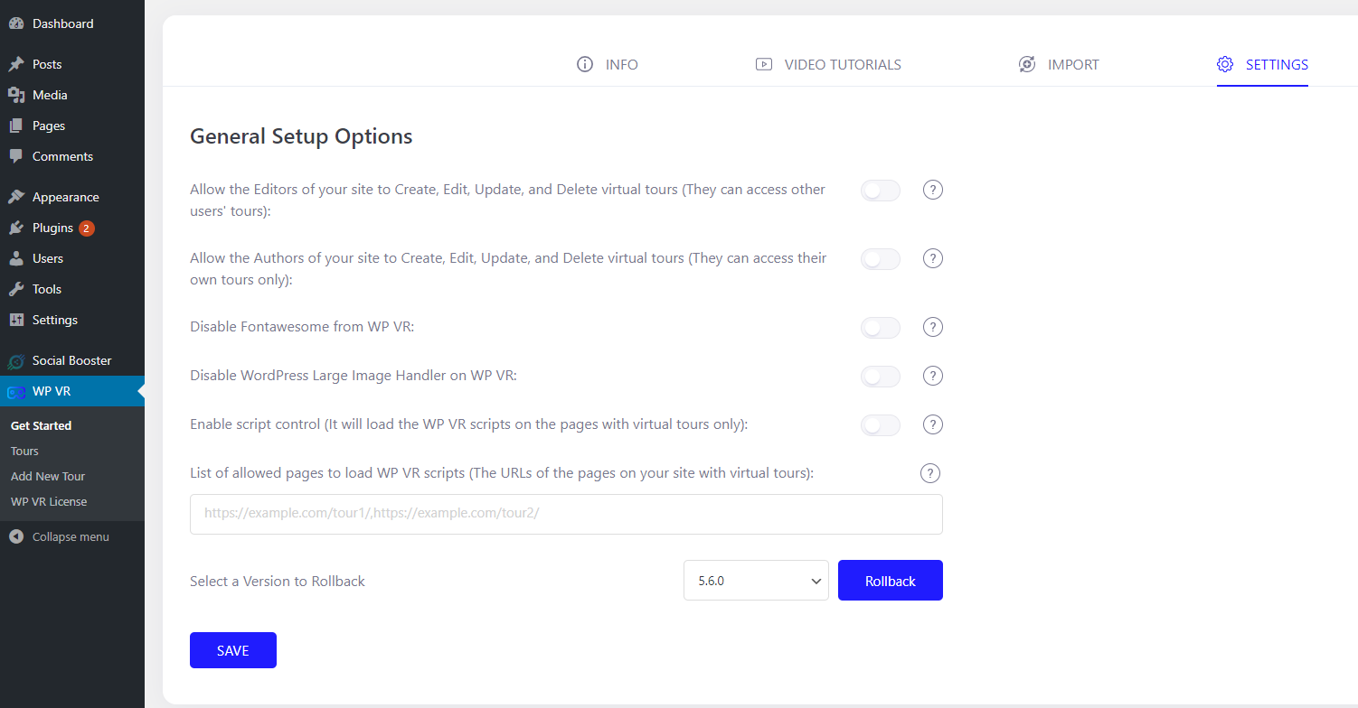The width and height of the screenshot is (1358, 708).
Task: Switch to the VIDEO TUTORIALS tab
Action: point(828,64)
